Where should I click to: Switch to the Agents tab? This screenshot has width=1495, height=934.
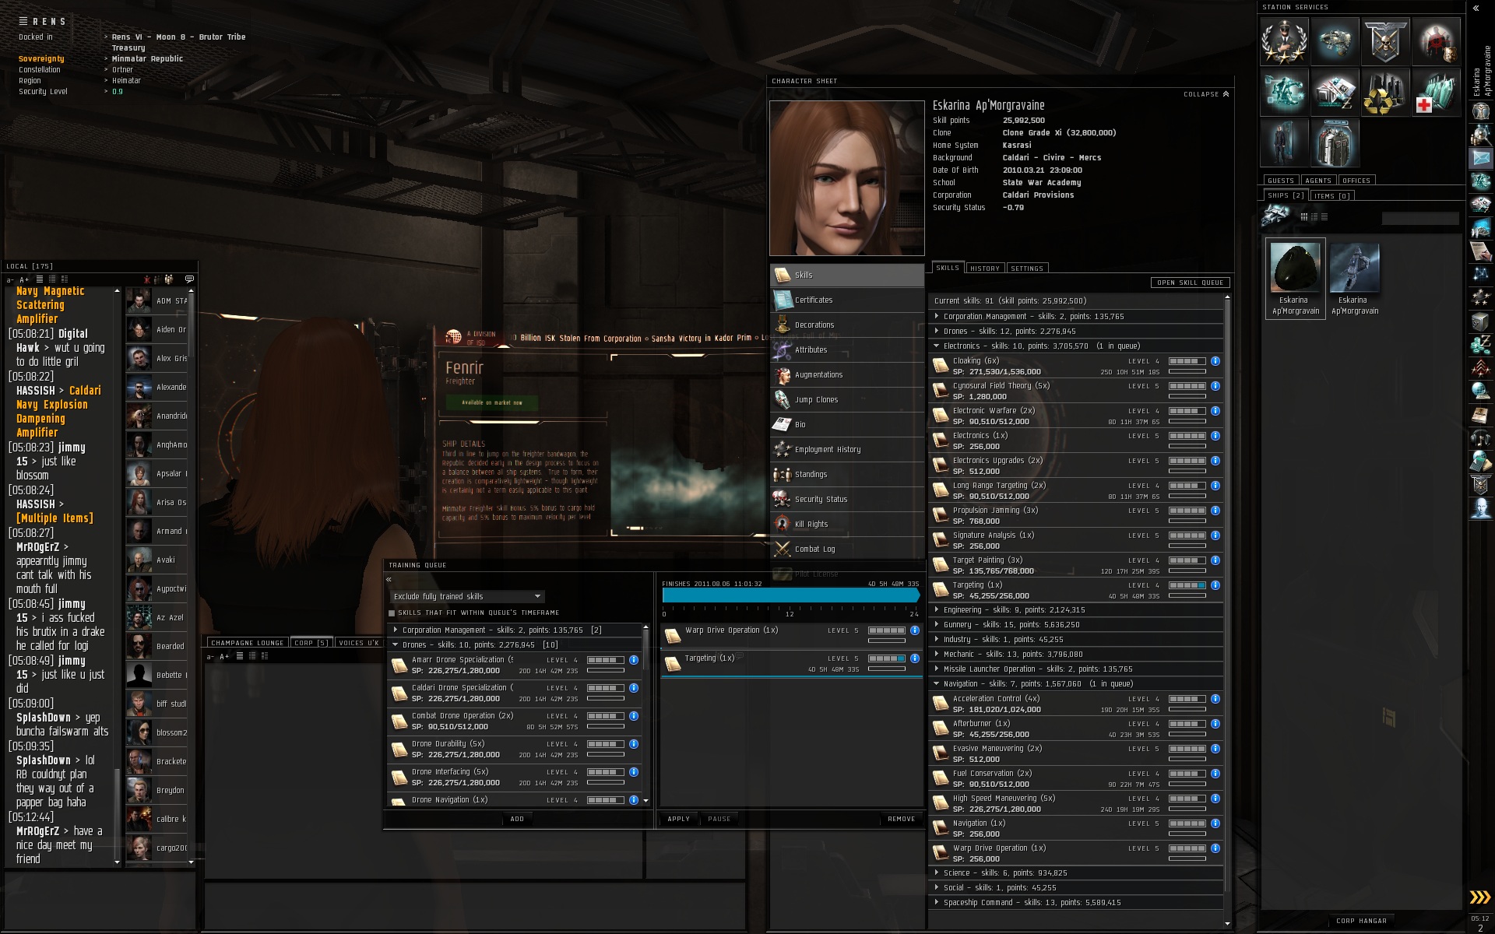[x=1317, y=181]
